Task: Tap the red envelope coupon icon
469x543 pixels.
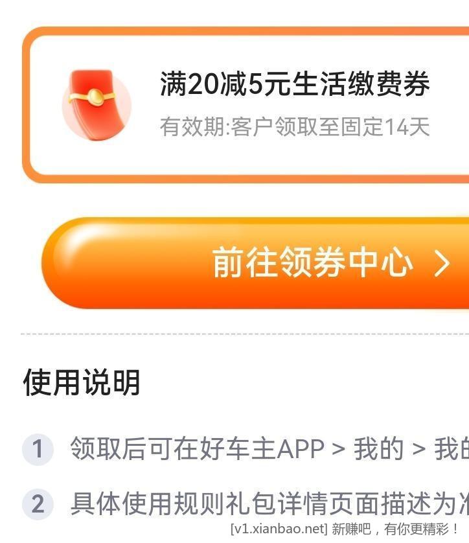Action: coord(96,105)
